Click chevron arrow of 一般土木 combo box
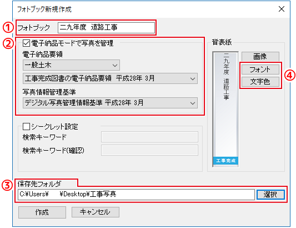The height and width of the screenshot is (228, 296). (115, 66)
